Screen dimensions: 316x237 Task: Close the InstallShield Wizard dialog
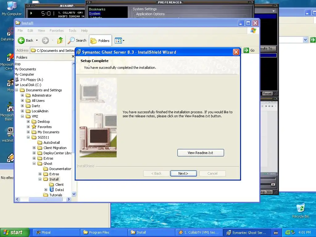[236, 52]
